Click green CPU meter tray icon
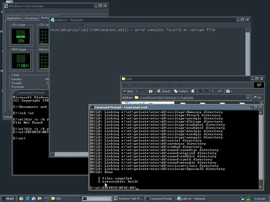The height and width of the screenshot is (202, 270). [248, 199]
